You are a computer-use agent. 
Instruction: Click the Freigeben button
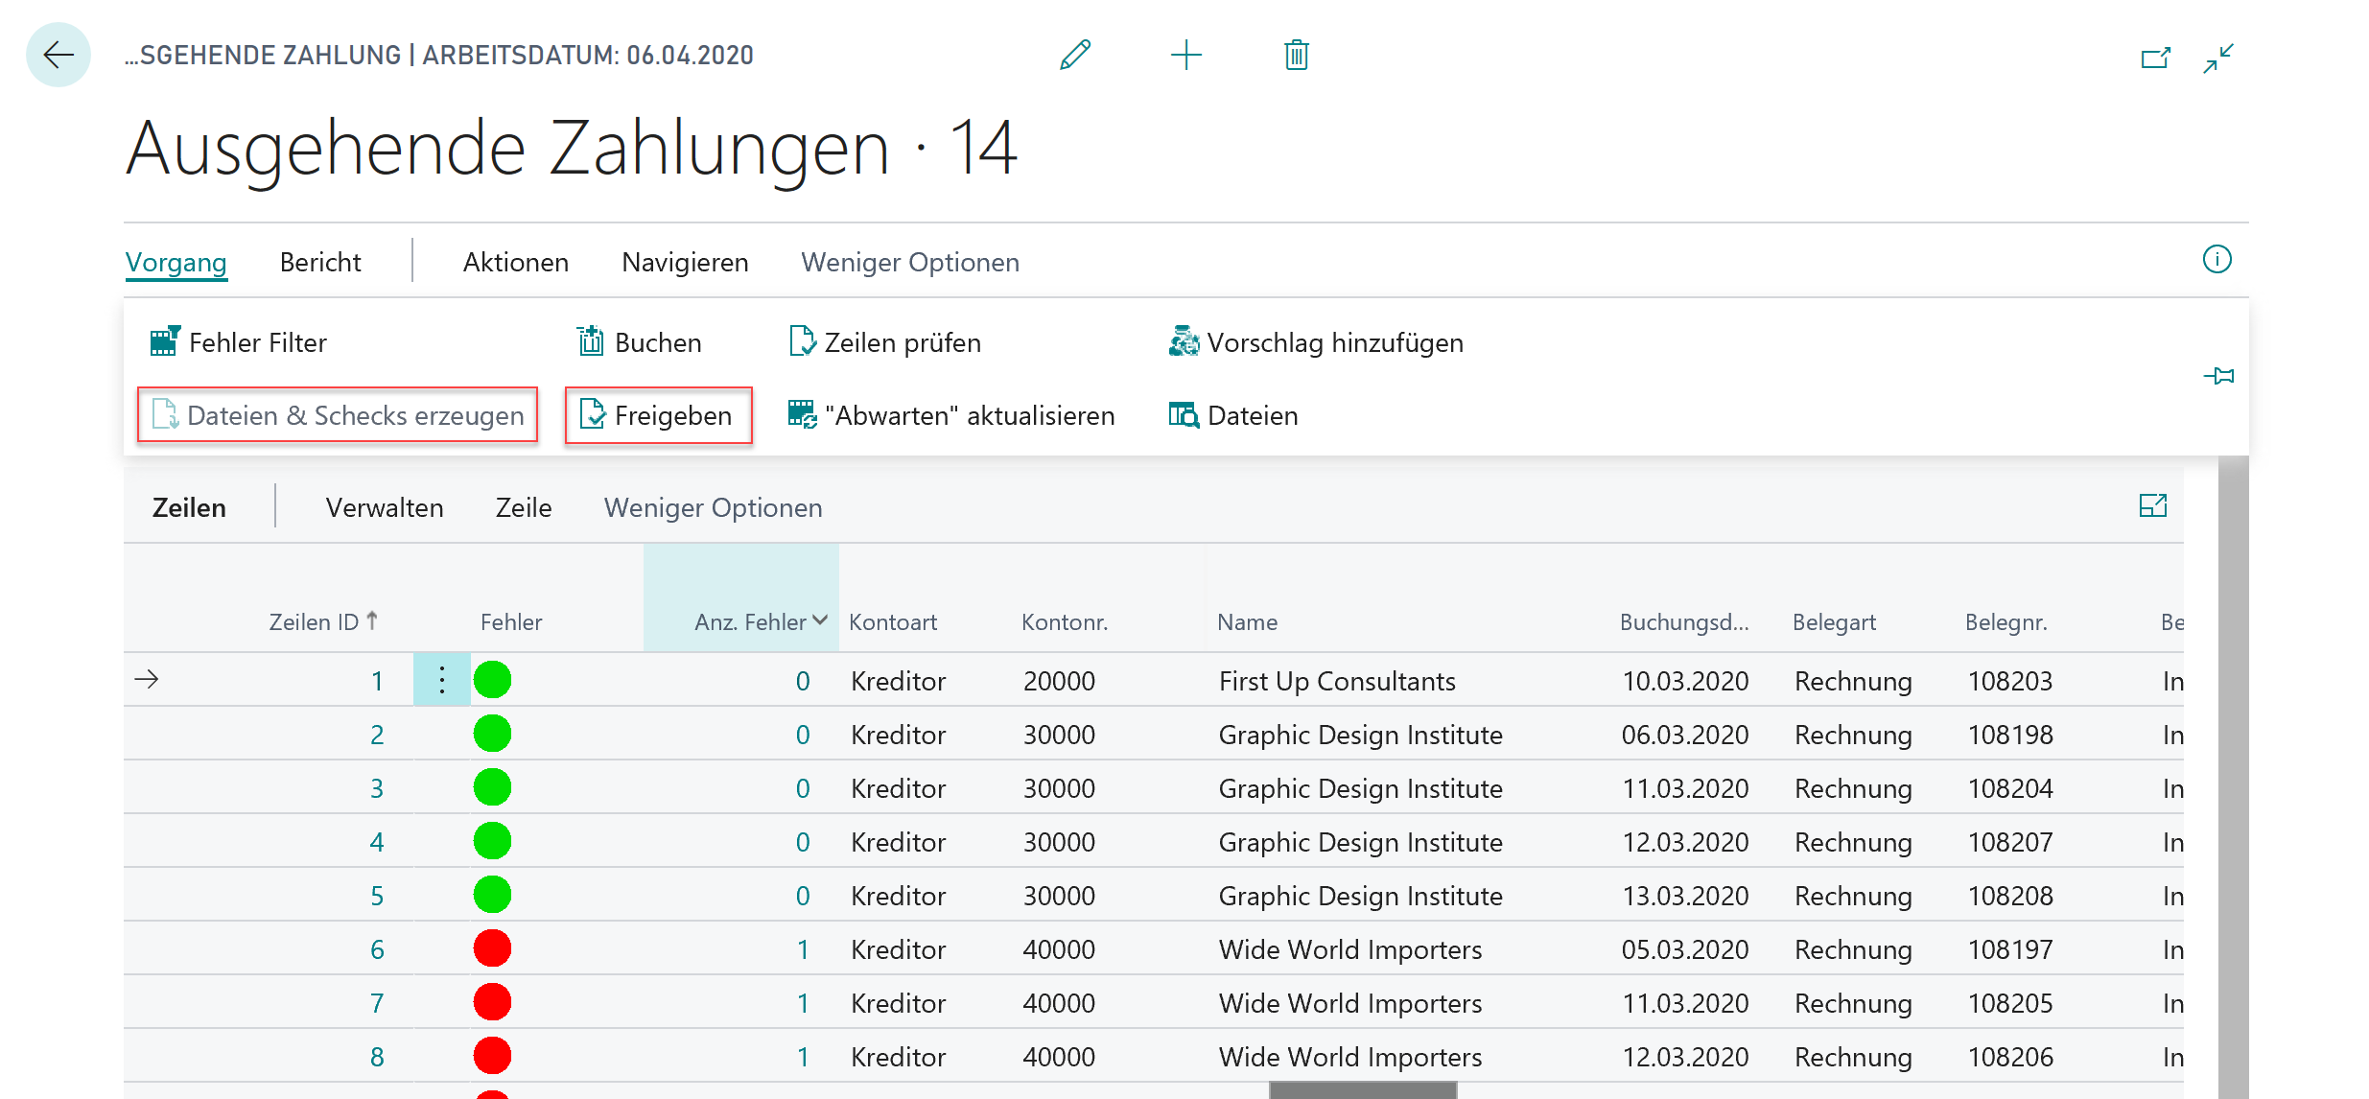[x=658, y=415]
